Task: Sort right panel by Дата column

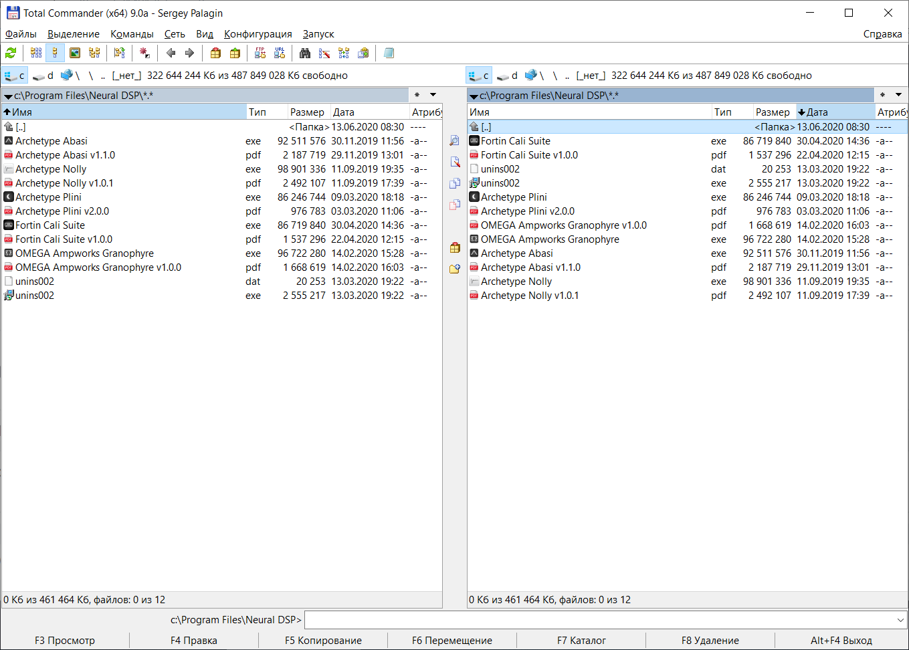Action: (x=835, y=112)
